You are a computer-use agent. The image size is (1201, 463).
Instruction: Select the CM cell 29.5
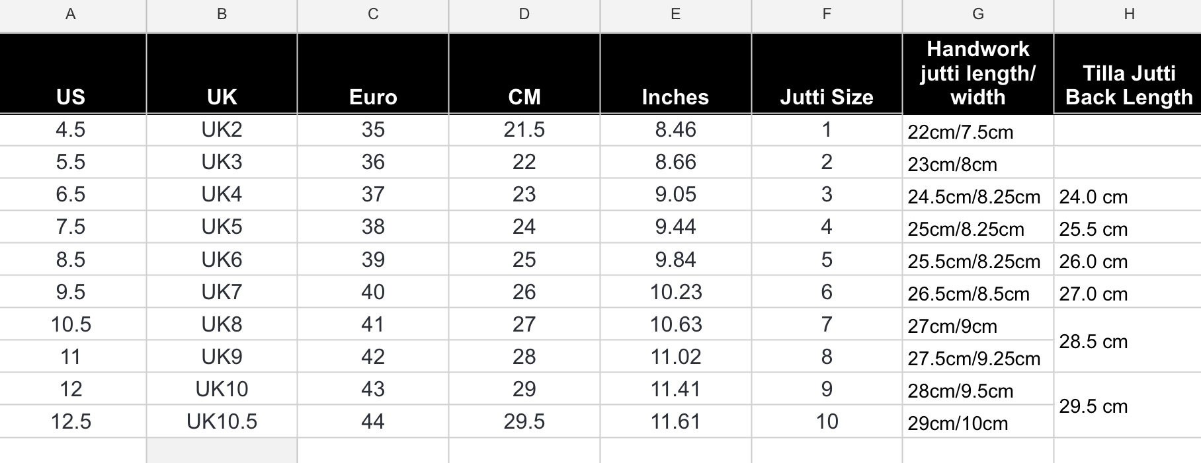tap(524, 421)
